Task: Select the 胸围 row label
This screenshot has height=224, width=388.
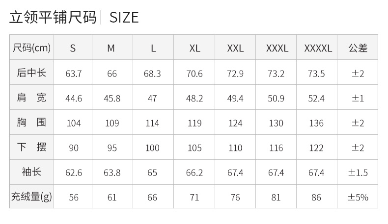Action: point(31,122)
